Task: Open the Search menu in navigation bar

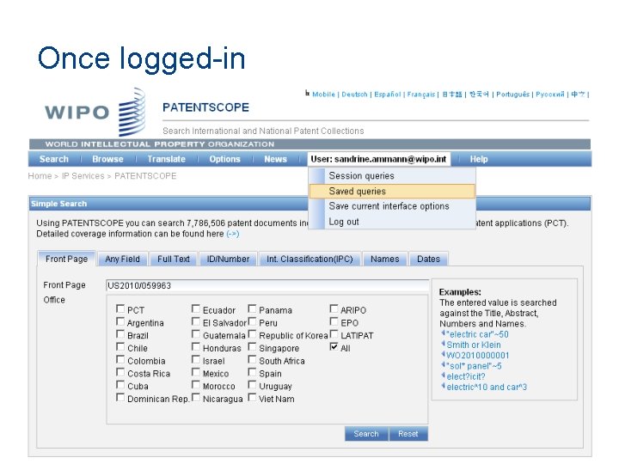Action: (x=54, y=159)
